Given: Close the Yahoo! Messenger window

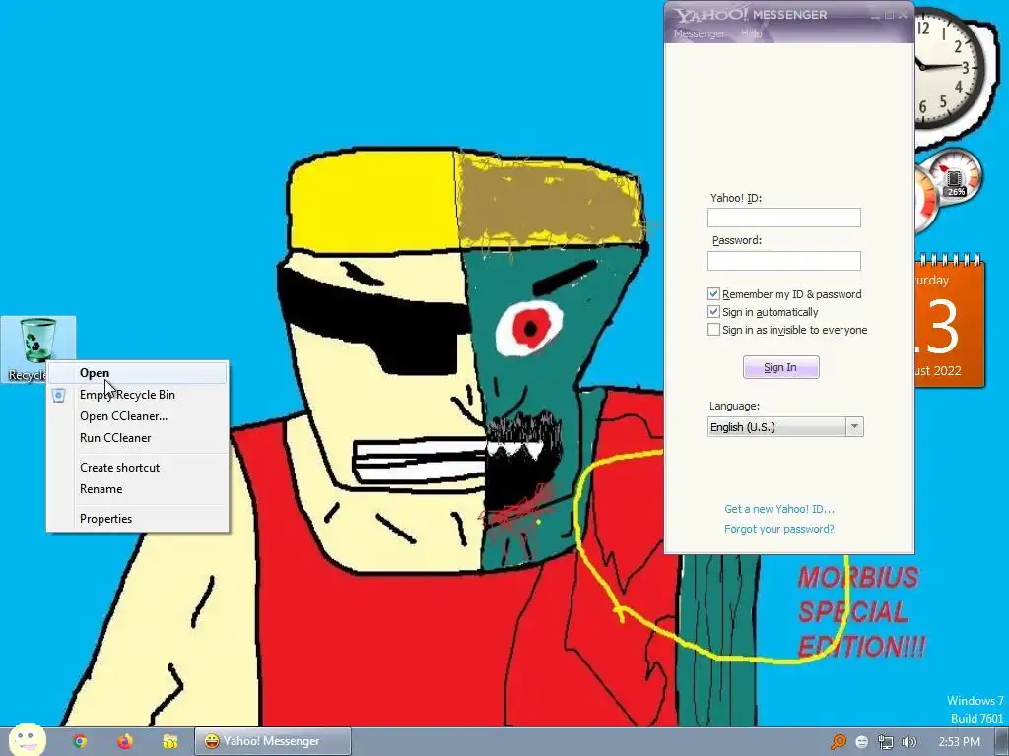Looking at the screenshot, I should 904,15.
